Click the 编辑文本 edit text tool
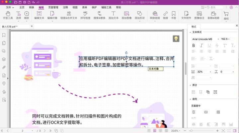The width and height of the screenshot is (239, 133). click(x=39, y=15)
